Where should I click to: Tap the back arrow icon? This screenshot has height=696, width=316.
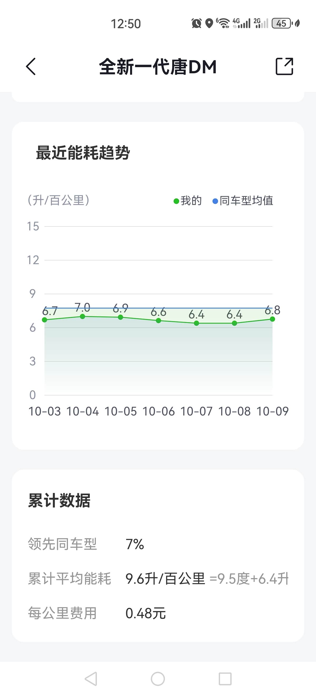tap(31, 66)
